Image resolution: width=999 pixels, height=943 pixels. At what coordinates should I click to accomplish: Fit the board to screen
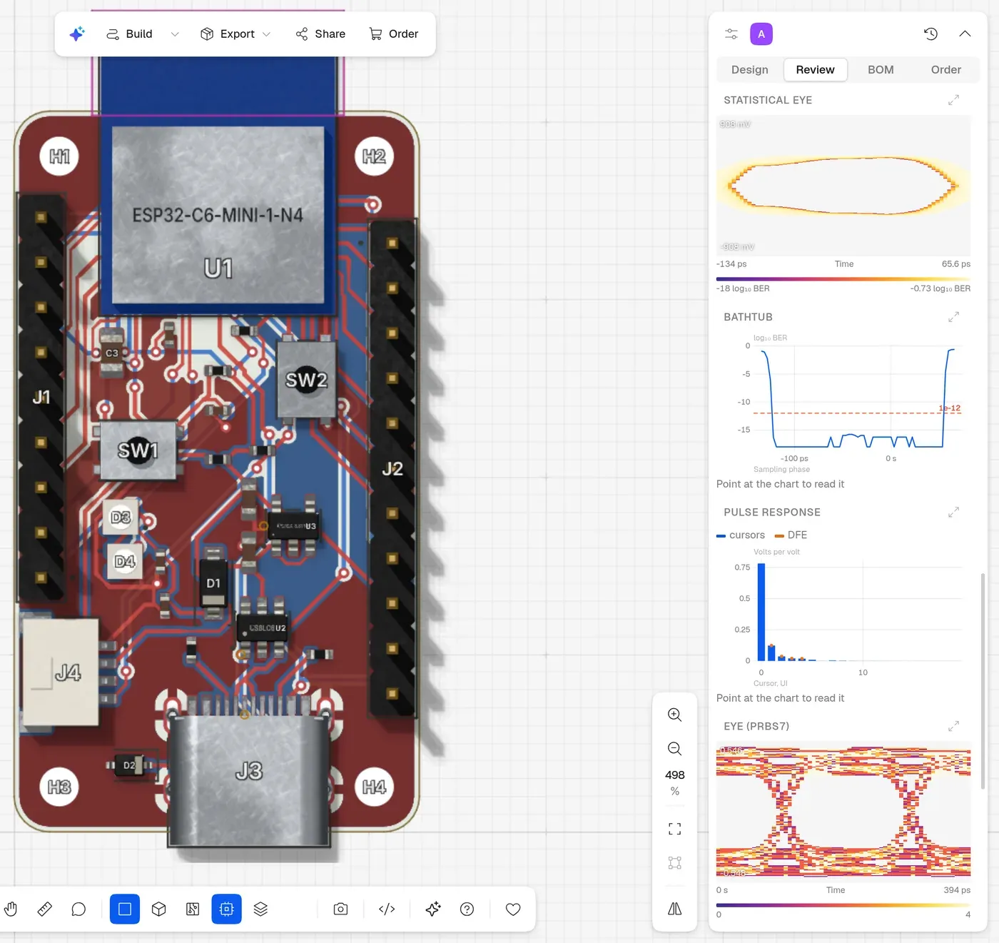pos(674,828)
